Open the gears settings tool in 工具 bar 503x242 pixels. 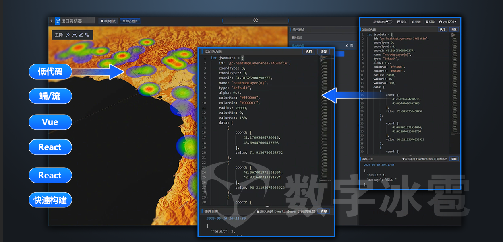click(87, 35)
